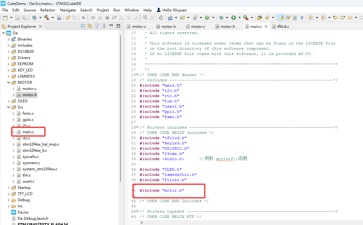Open the Run button dropdown arrow
The height and width of the screenshot is (225, 363).
pyautogui.click(x=239, y=18)
